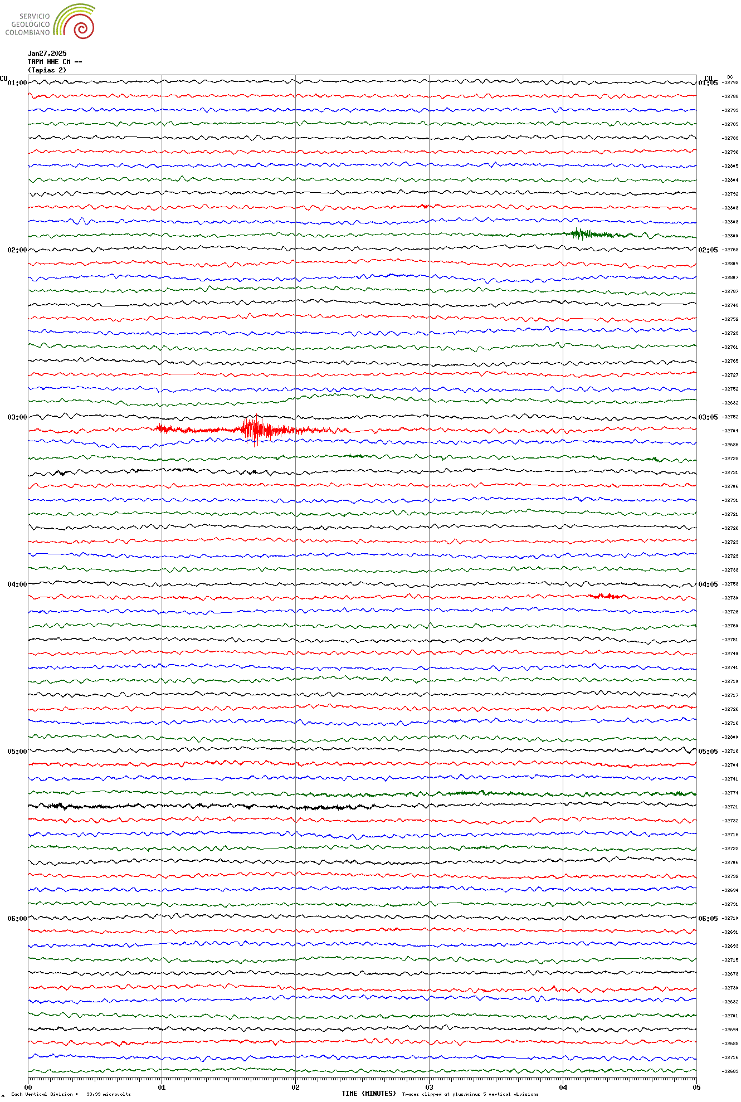Select the 04:05 right side time label

click(x=708, y=584)
